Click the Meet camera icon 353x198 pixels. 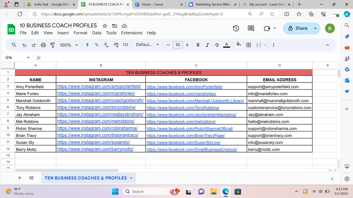tap(267, 28)
